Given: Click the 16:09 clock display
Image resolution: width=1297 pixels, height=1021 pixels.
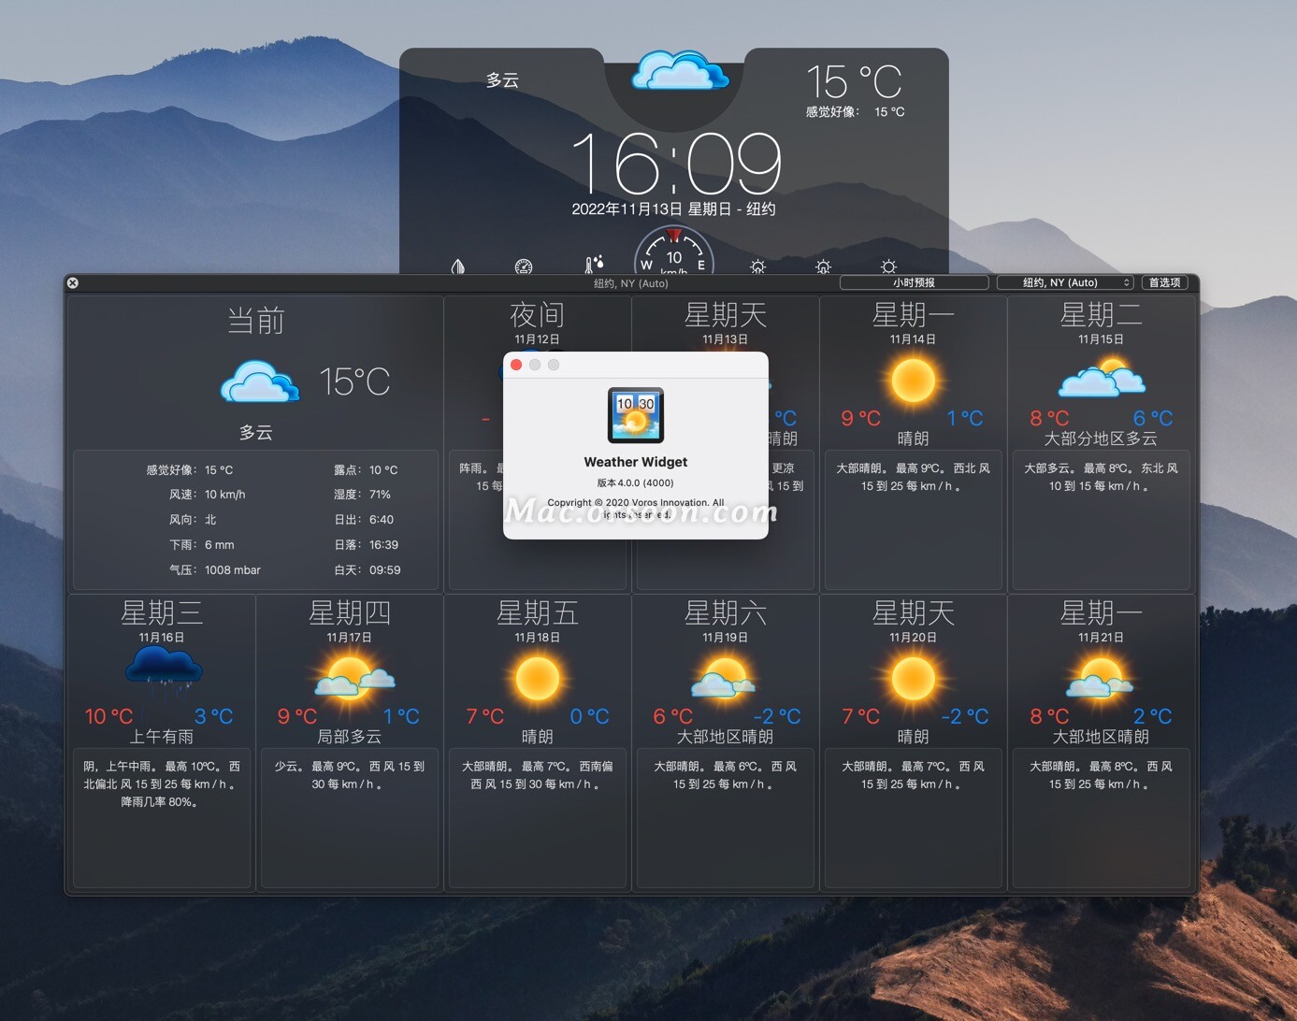Looking at the screenshot, I should tap(675, 163).
